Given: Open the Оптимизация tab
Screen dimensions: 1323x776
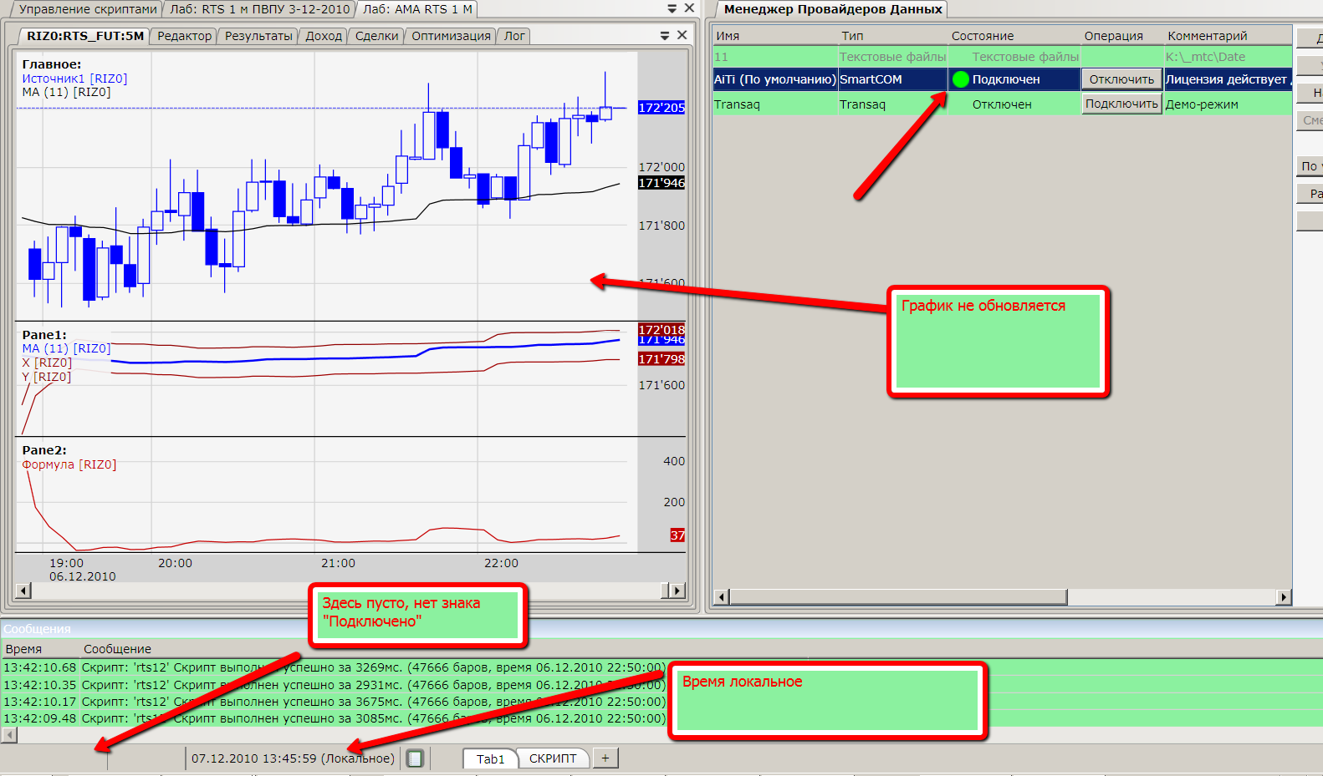Looking at the screenshot, I should (451, 36).
